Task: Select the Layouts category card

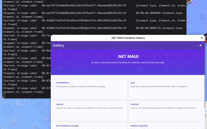Action: pos(91,111)
